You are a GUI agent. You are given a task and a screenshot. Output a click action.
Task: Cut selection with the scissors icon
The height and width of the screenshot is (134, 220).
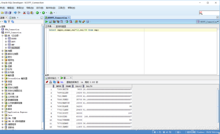point(24,13)
